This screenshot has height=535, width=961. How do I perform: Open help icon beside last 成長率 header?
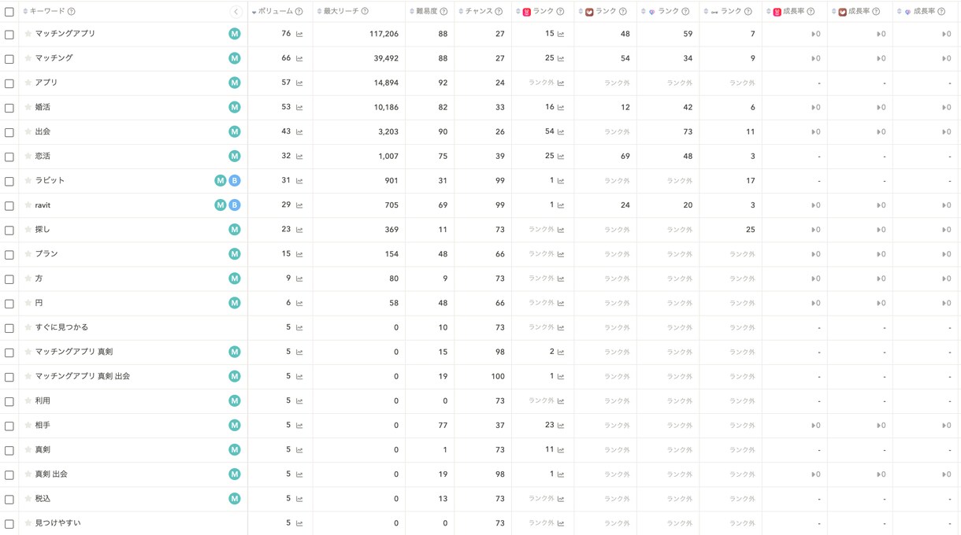point(941,12)
